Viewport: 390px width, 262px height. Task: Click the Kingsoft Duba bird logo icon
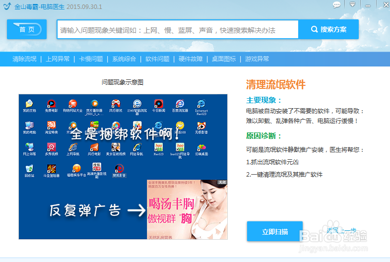(7, 6)
